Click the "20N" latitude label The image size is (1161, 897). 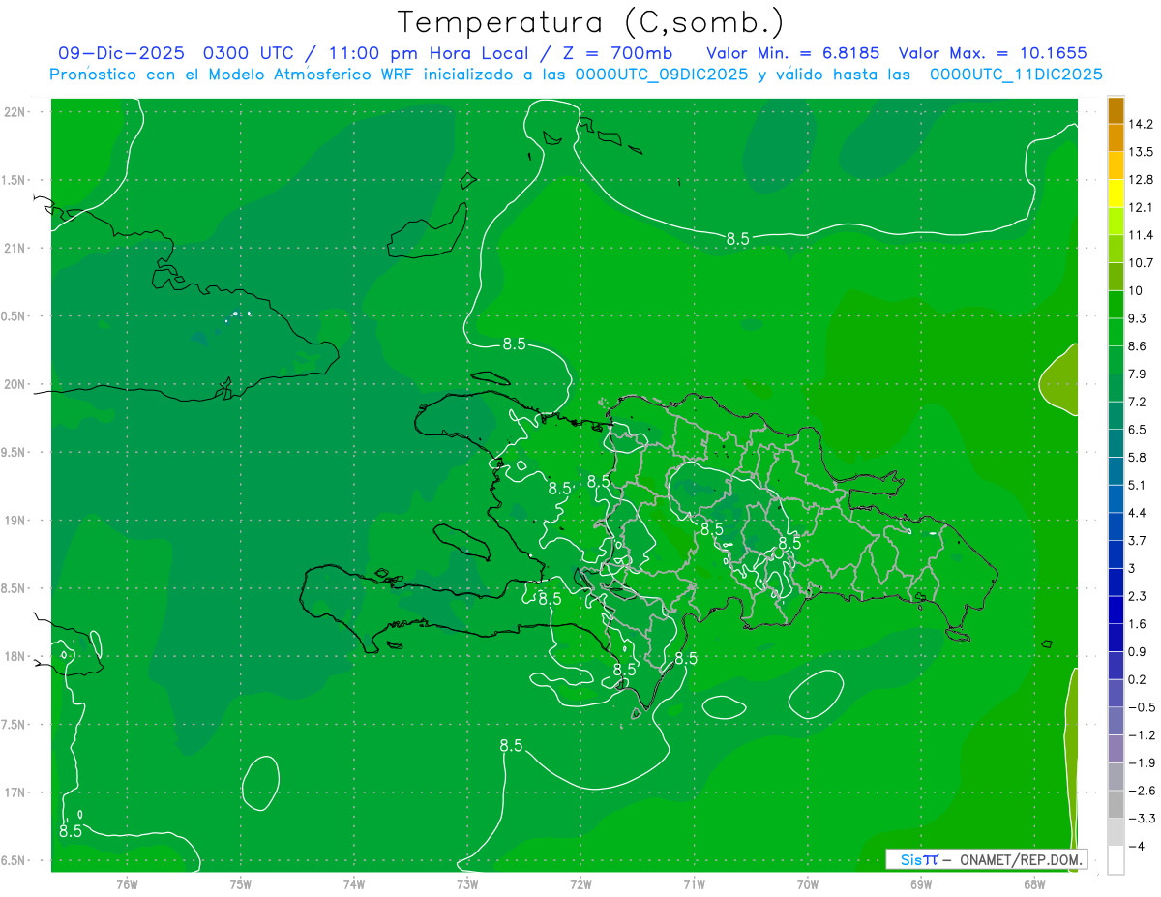coord(15,384)
